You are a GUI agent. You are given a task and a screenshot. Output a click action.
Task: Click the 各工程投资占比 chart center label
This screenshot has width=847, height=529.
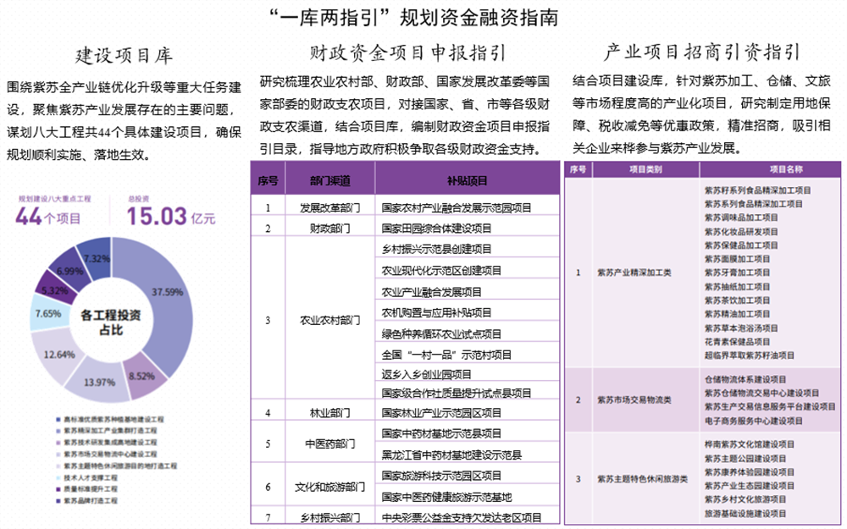click(x=111, y=322)
